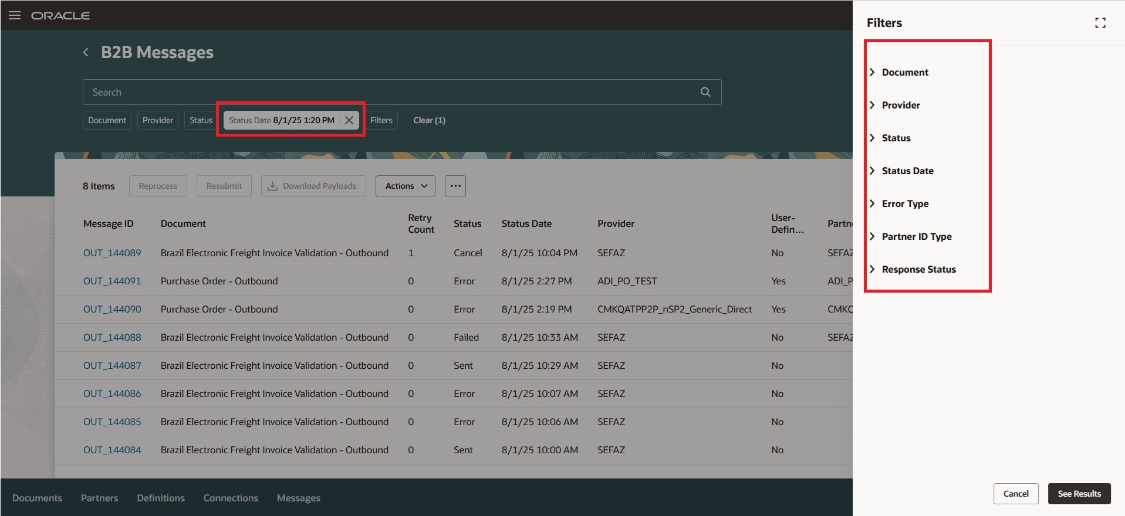
Task: Remove the Status Date filter chip
Action: tap(349, 120)
